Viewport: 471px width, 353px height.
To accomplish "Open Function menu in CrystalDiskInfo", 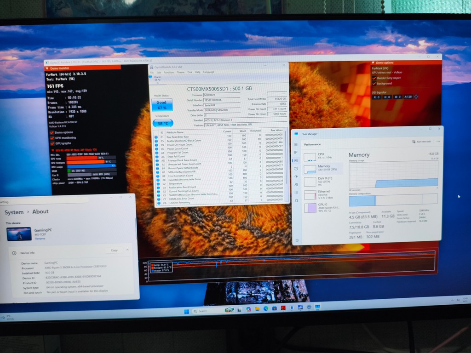I will [x=169, y=72].
